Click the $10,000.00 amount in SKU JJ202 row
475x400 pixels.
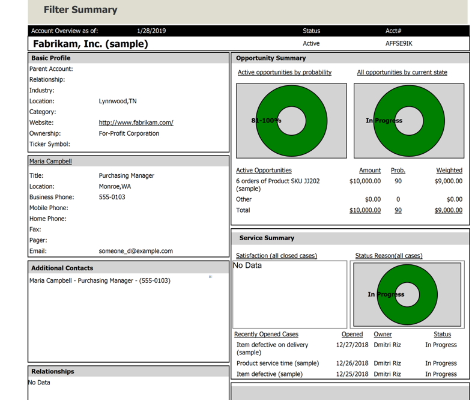pyautogui.click(x=365, y=181)
